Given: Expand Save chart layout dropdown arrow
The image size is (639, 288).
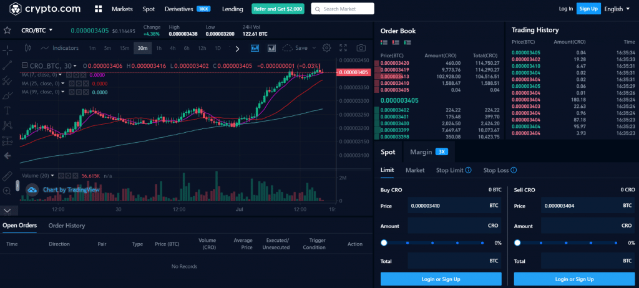Looking at the screenshot, I should [315, 48].
